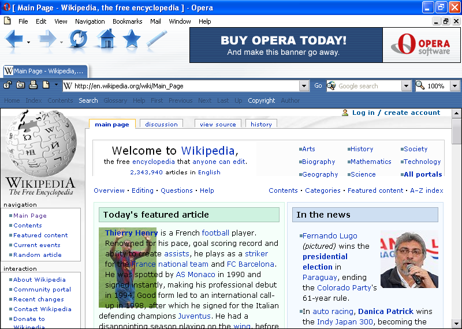The height and width of the screenshot is (329, 462).
Task: Click the blank page icon in address toolbar
Action: [46, 85]
